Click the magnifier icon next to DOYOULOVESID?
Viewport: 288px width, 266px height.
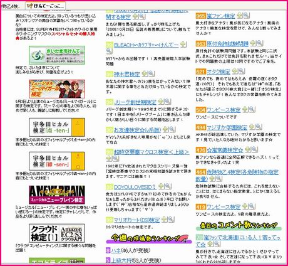pos(168,186)
